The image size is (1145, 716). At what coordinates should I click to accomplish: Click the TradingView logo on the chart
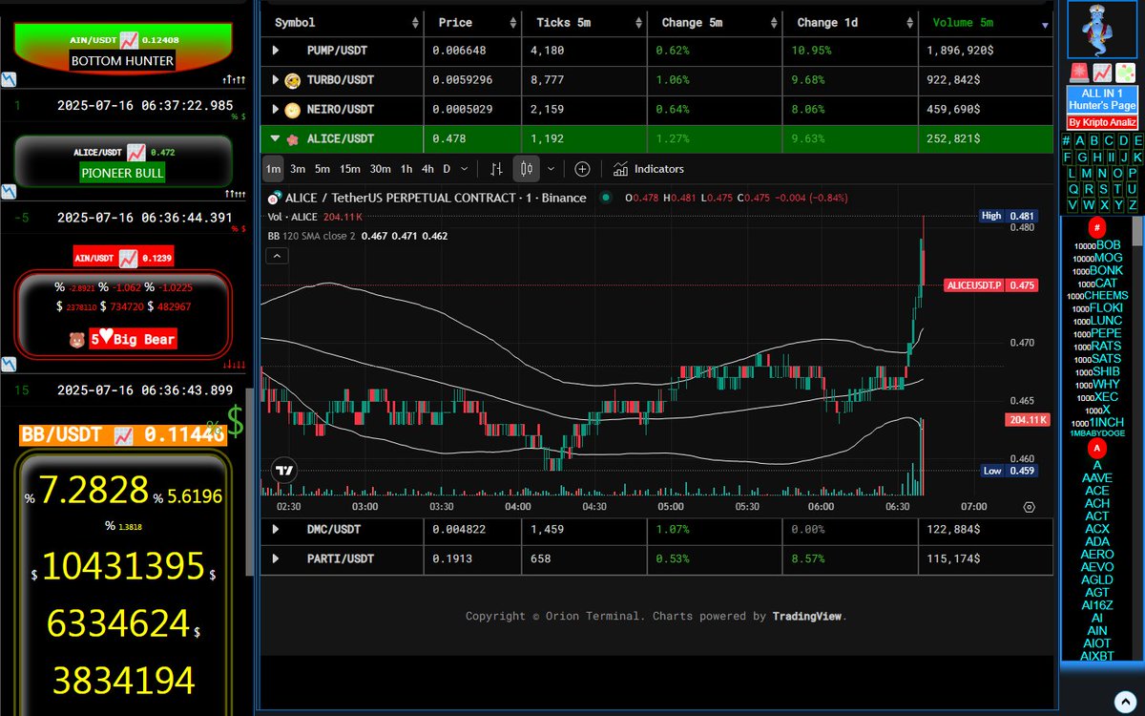pos(283,470)
